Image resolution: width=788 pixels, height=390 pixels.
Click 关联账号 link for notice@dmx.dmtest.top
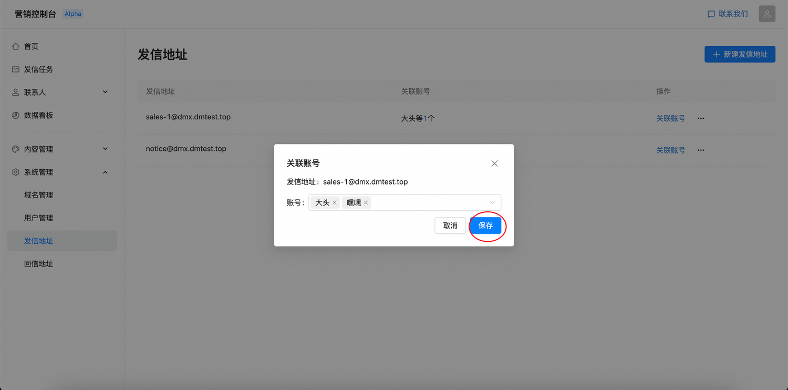click(x=671, y=150)
